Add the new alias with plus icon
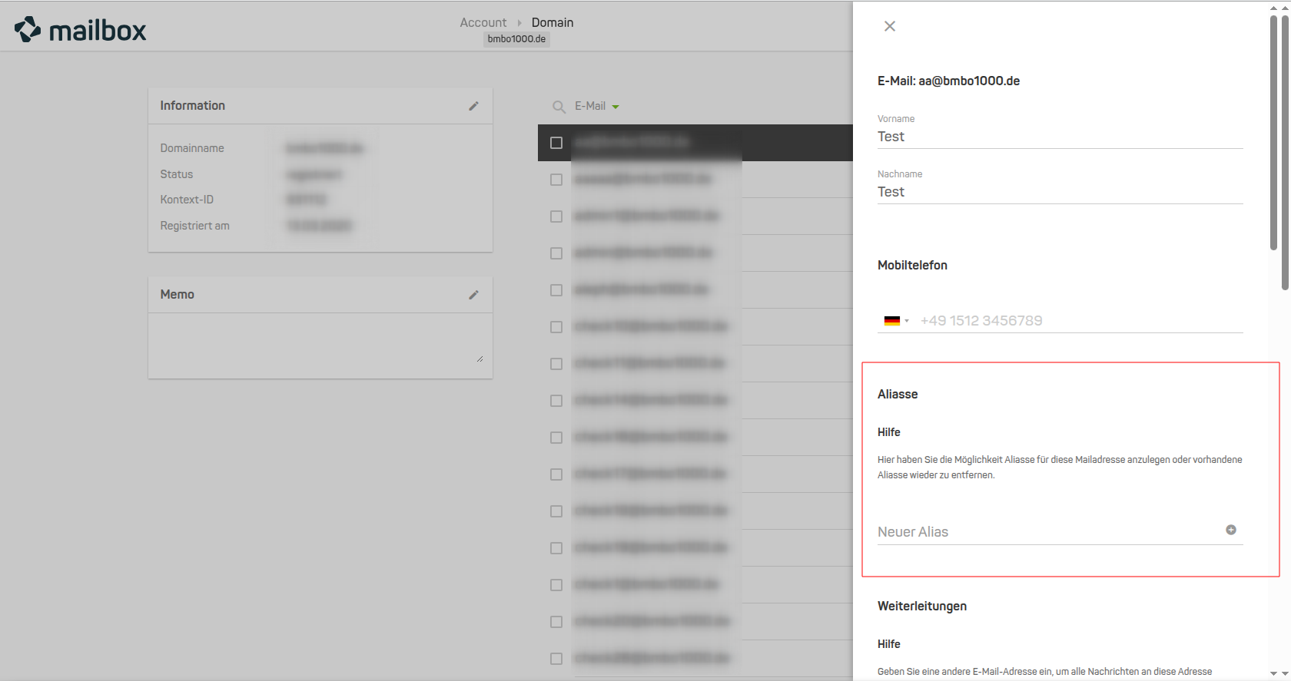This screenshot has height=681, width=1291. [1231, 530]
